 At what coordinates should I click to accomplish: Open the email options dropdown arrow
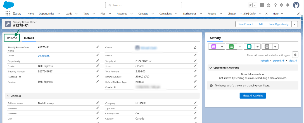(275, 47)
